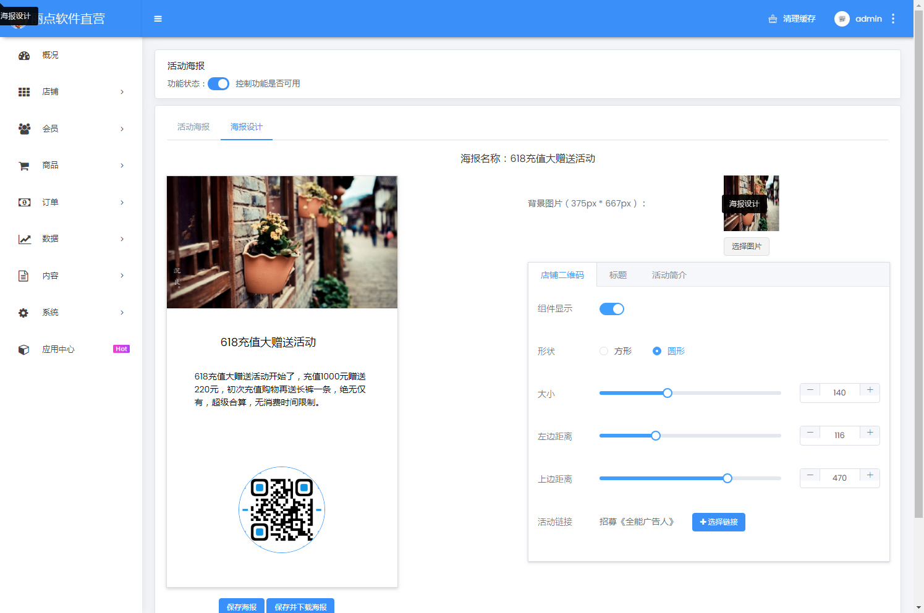Expand the 系统 sidebar menu chevron
924x613 pixels.
tap(122, 313)
